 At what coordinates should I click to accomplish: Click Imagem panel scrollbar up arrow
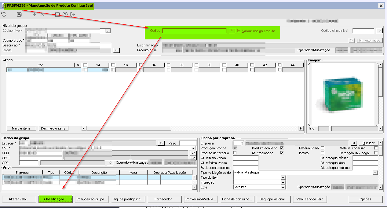click(380, 65)
